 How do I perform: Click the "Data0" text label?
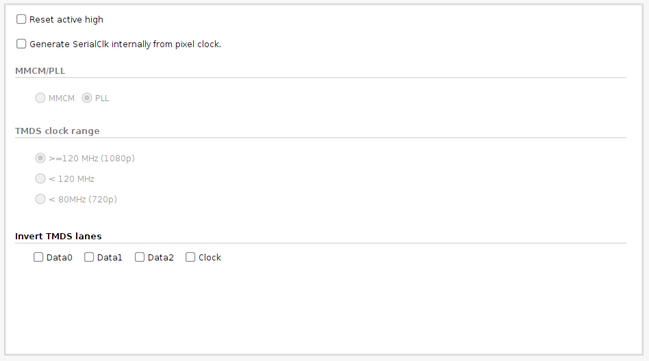pos(59,258)
